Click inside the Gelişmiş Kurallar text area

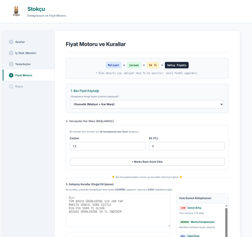click(x=118, y=210)
